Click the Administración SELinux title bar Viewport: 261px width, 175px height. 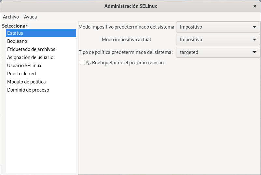pos(130,6)
